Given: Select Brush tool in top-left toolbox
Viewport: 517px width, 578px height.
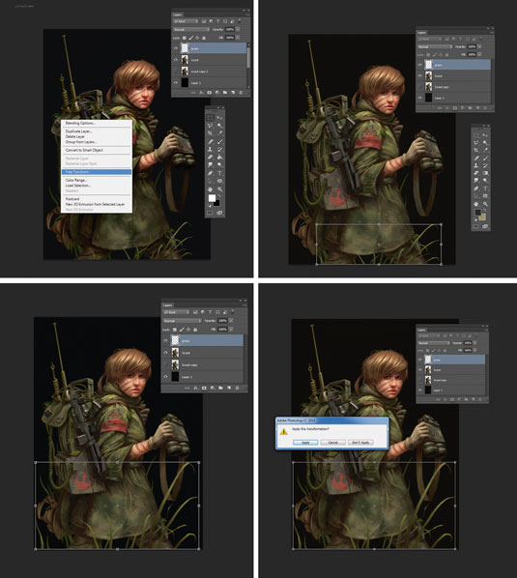Looking at the screenshot, I should (x=219, y=141).
